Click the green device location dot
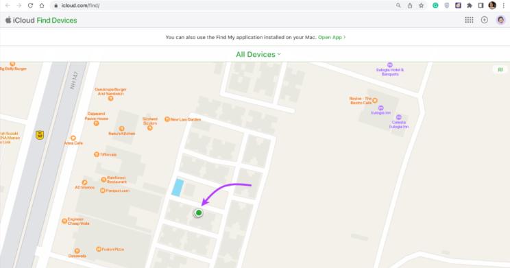Viewport: 510px width, 268px height. [x=198, y=213]
